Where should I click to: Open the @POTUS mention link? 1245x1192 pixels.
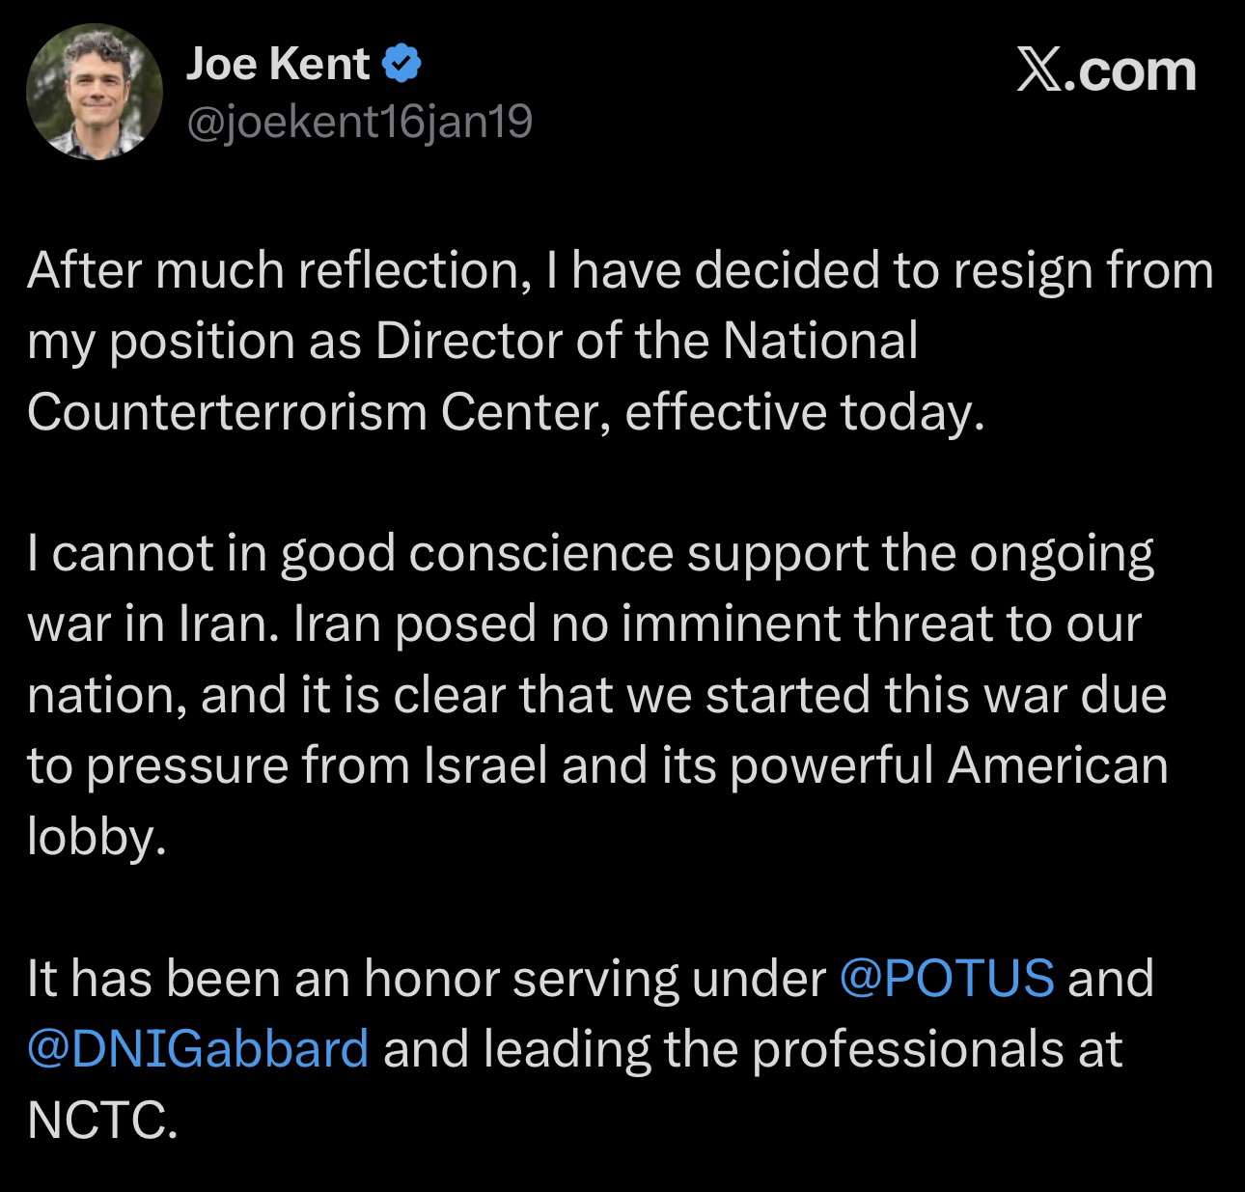(947, 978)
